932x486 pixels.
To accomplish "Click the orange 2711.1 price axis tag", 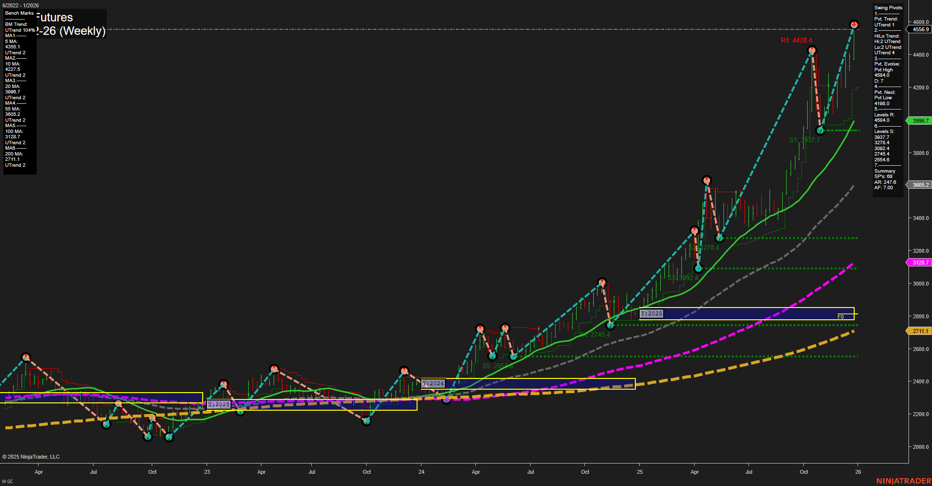I will click(x=919, y=331).
